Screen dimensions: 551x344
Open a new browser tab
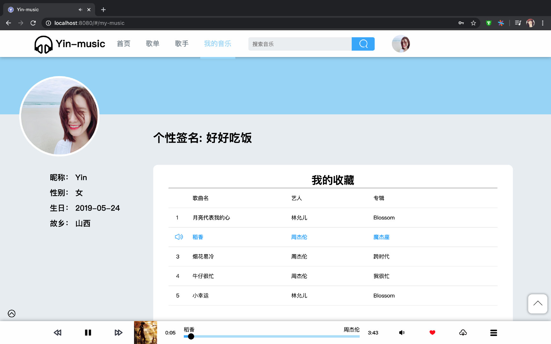pyautogui.click(x=103, y=10)
